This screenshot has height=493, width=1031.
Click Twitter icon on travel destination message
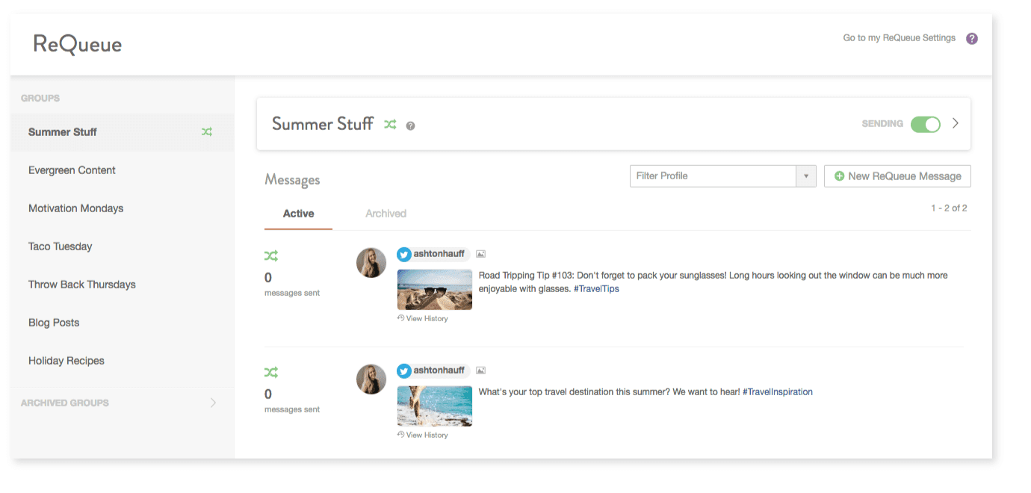[x=404, y=370]
